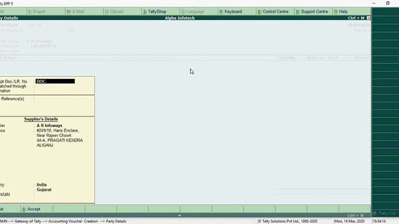Click the Party Details breadcrumb in status bar
Screen dimensions: 399x224
click(116, 222)
